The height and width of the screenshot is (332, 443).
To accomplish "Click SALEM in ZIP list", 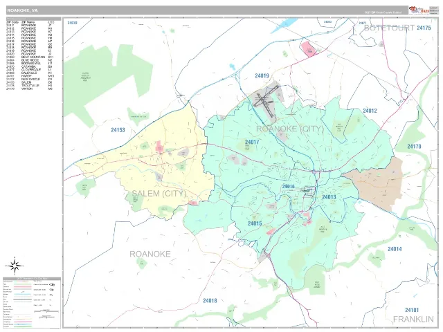I will (26, 82).
